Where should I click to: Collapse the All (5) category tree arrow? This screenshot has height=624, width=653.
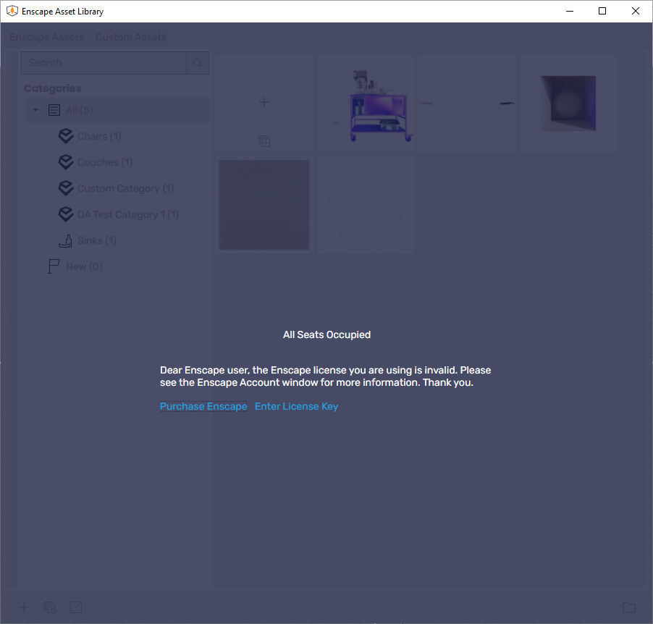pos(35,110)
